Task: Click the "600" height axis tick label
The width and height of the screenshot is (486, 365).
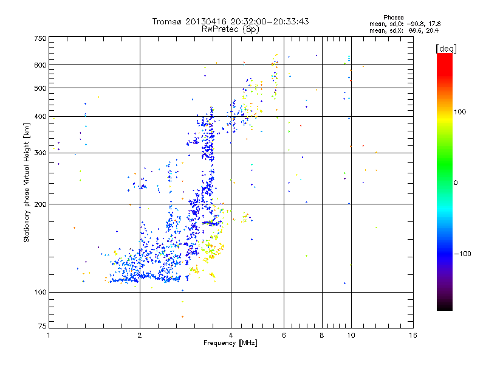Action: pos(41,65)
